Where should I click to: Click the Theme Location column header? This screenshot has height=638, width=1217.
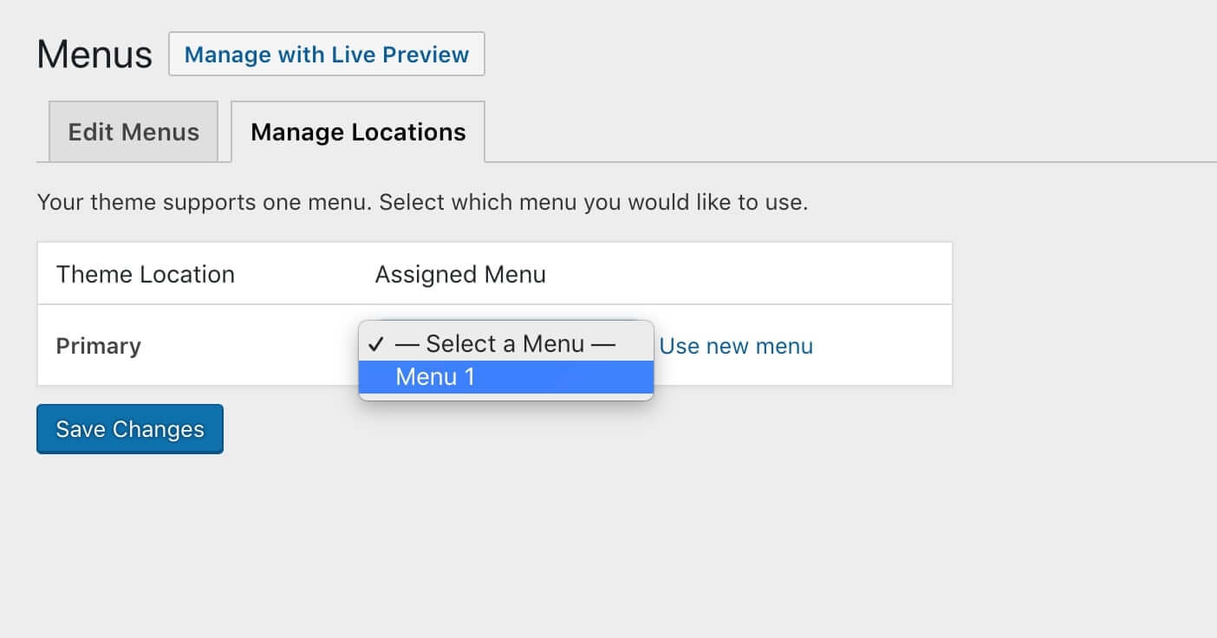pyautogui.click(x=146, y=275)
